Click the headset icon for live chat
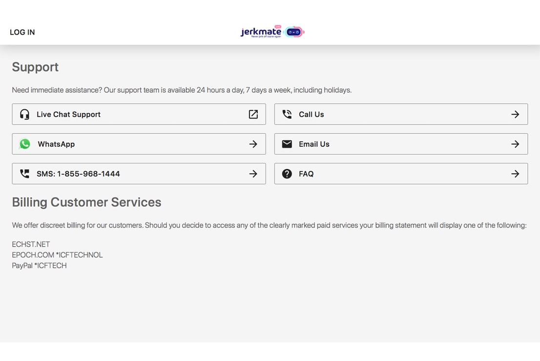This screenshot has width=540, height=361. coord(24,114)
